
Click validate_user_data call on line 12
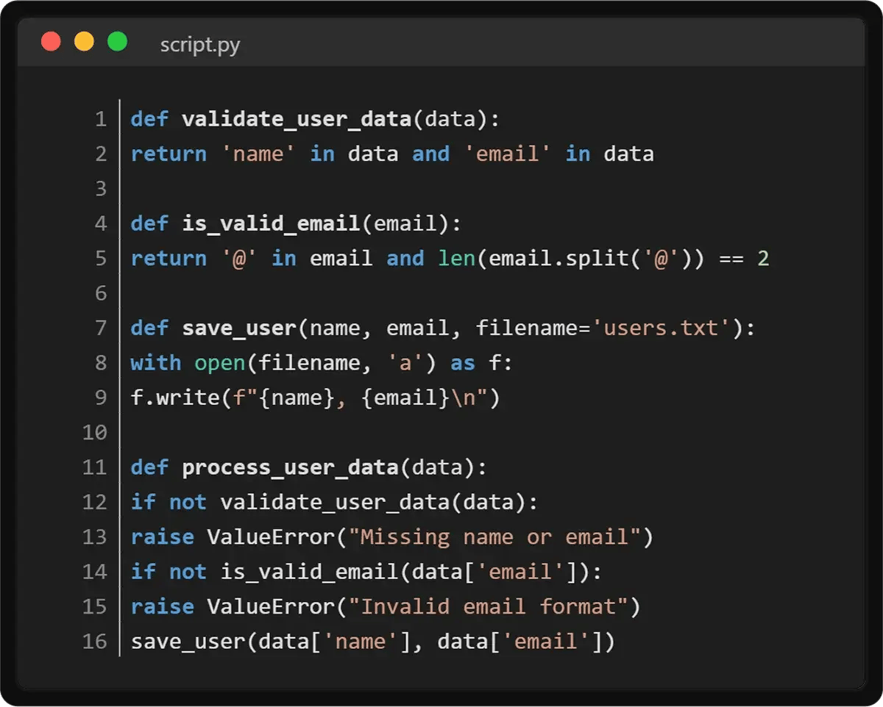pos(336,503)
